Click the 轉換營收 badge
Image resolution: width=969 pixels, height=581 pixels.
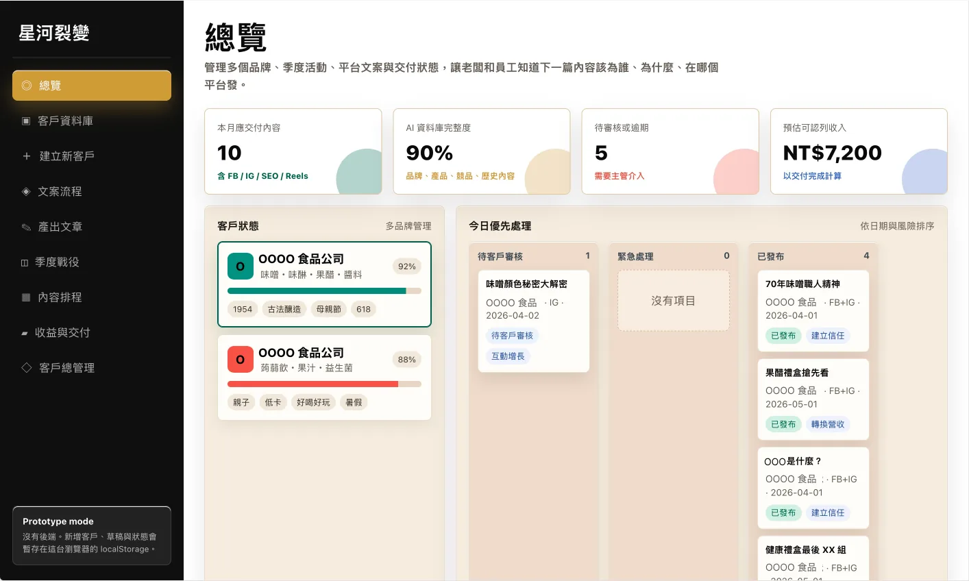coord(828,424)
